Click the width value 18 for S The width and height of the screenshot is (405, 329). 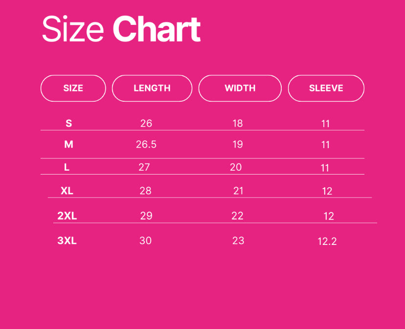[238, 123]
